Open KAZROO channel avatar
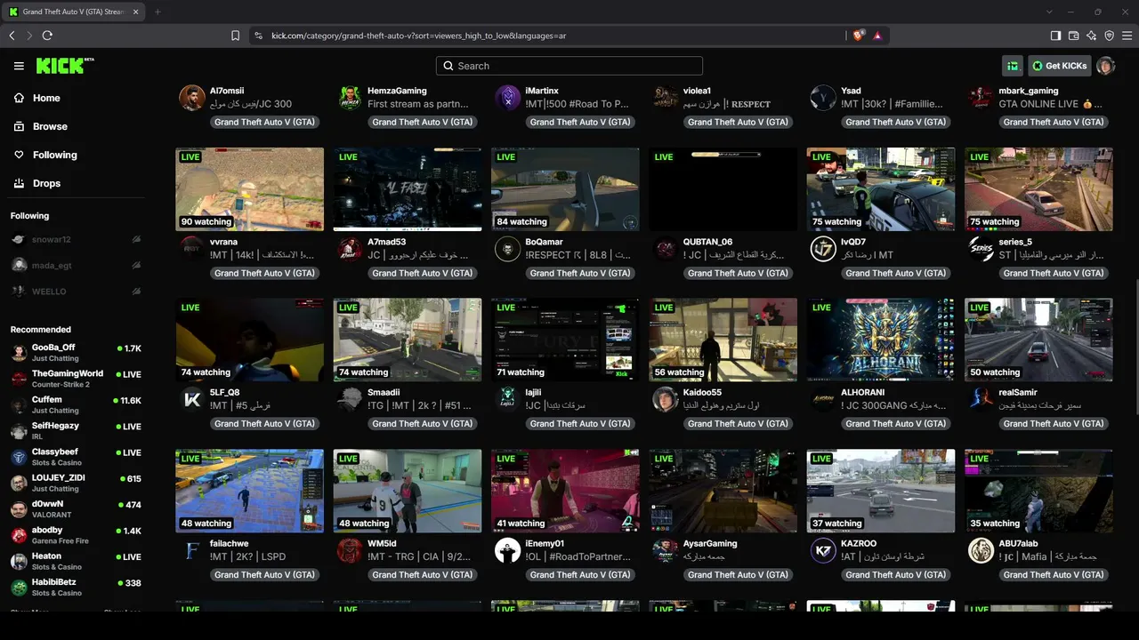1139x640 pixels. [x=823, y=550]
